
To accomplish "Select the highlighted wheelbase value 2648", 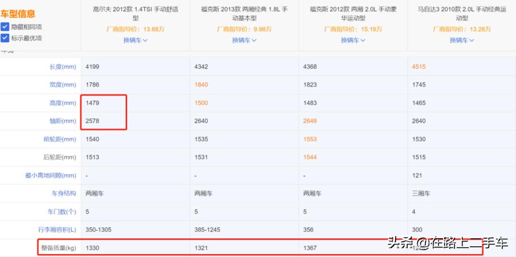I will click(x=310, y=121).
